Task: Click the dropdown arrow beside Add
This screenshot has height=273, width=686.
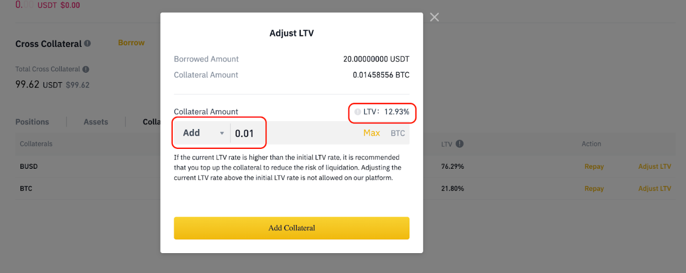Action: tap(222, 133)
